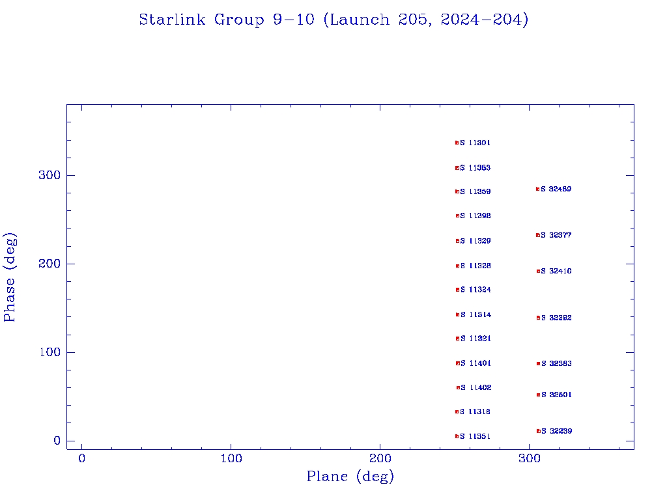
Task: Click the Phase axis tick label 100
Action: 50,352
